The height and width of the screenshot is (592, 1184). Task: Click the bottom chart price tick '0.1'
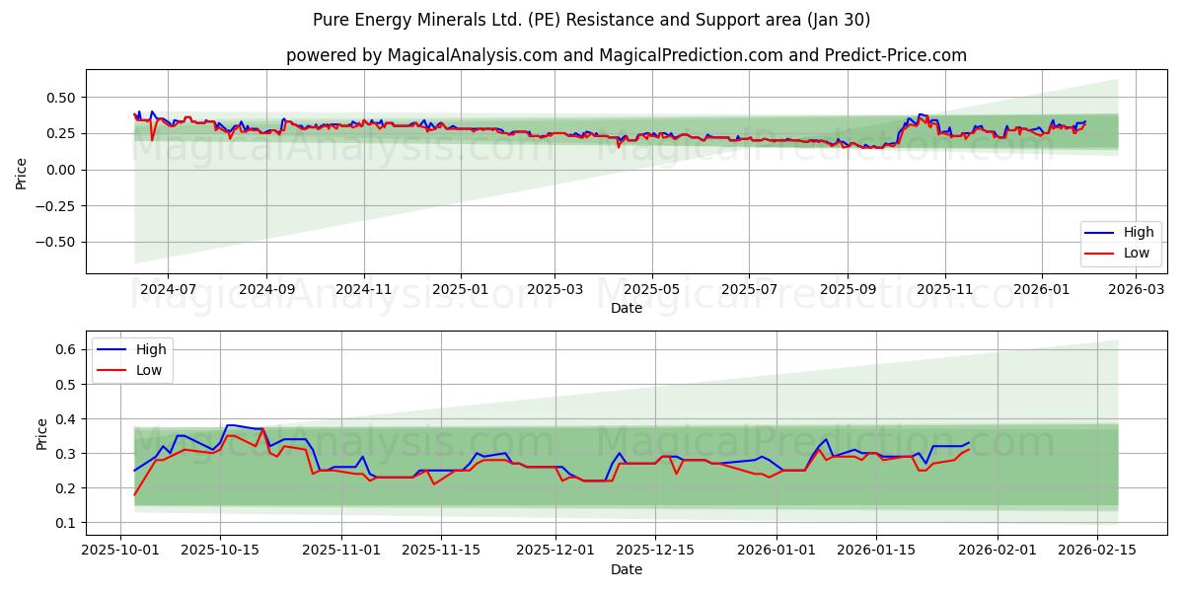[68, 523]
